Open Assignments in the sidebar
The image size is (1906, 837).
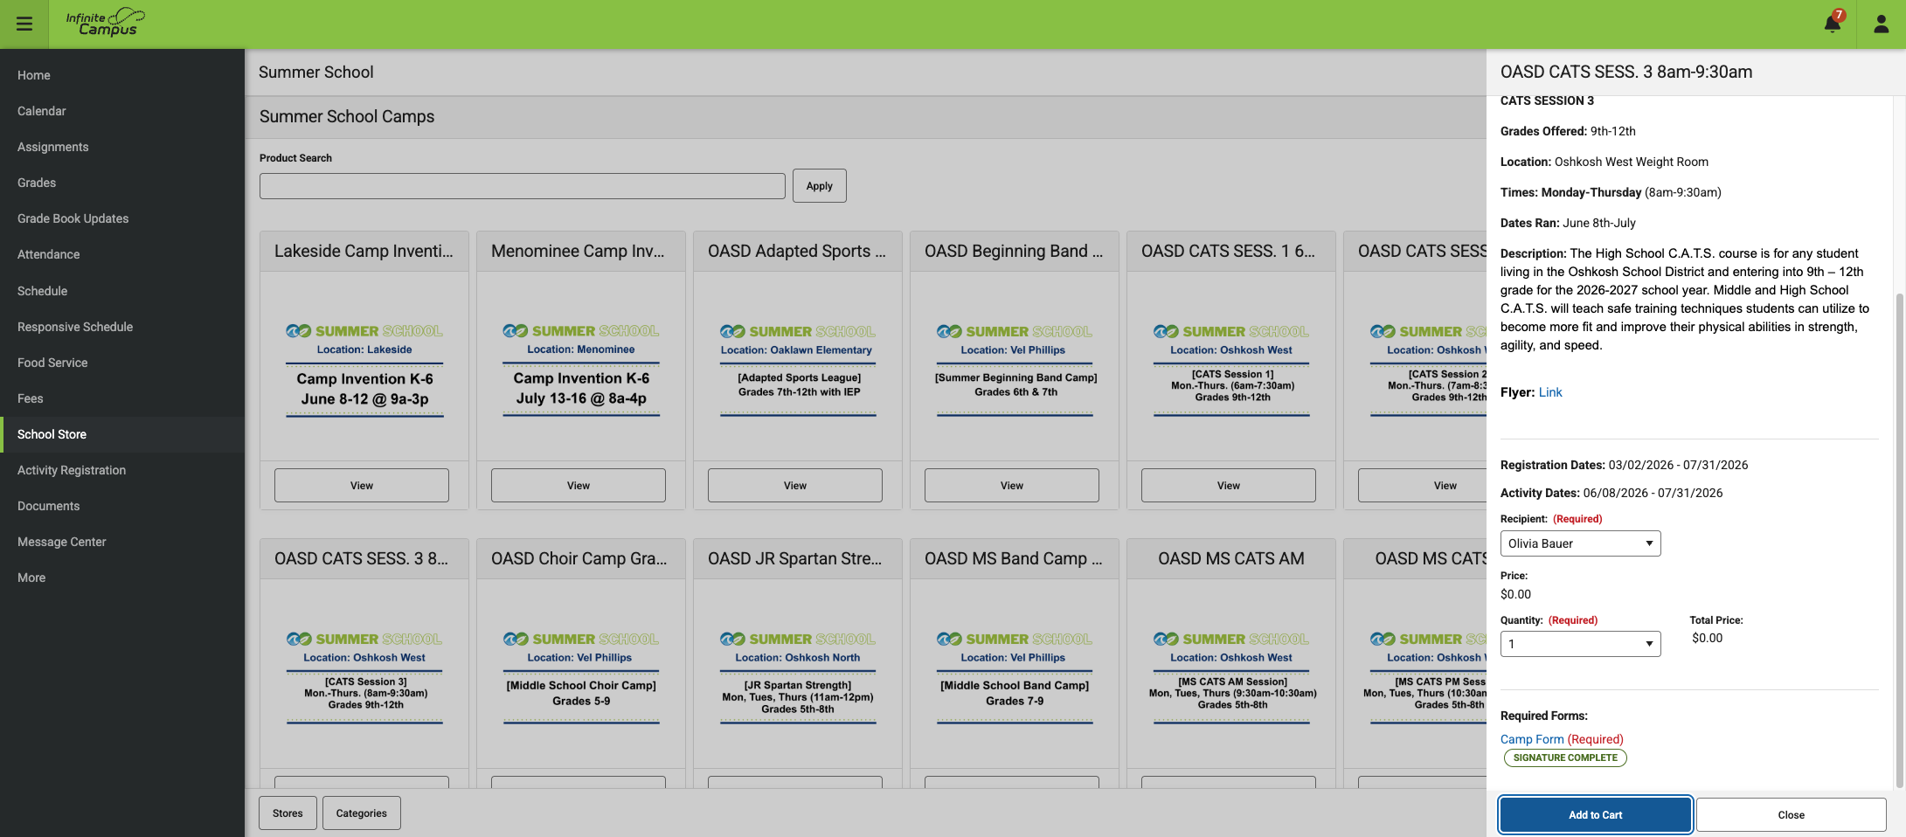click(x=122, y=147)
